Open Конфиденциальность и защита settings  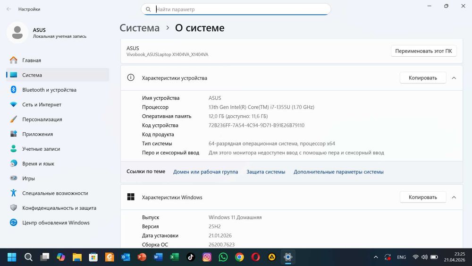[x=57, y=208]
